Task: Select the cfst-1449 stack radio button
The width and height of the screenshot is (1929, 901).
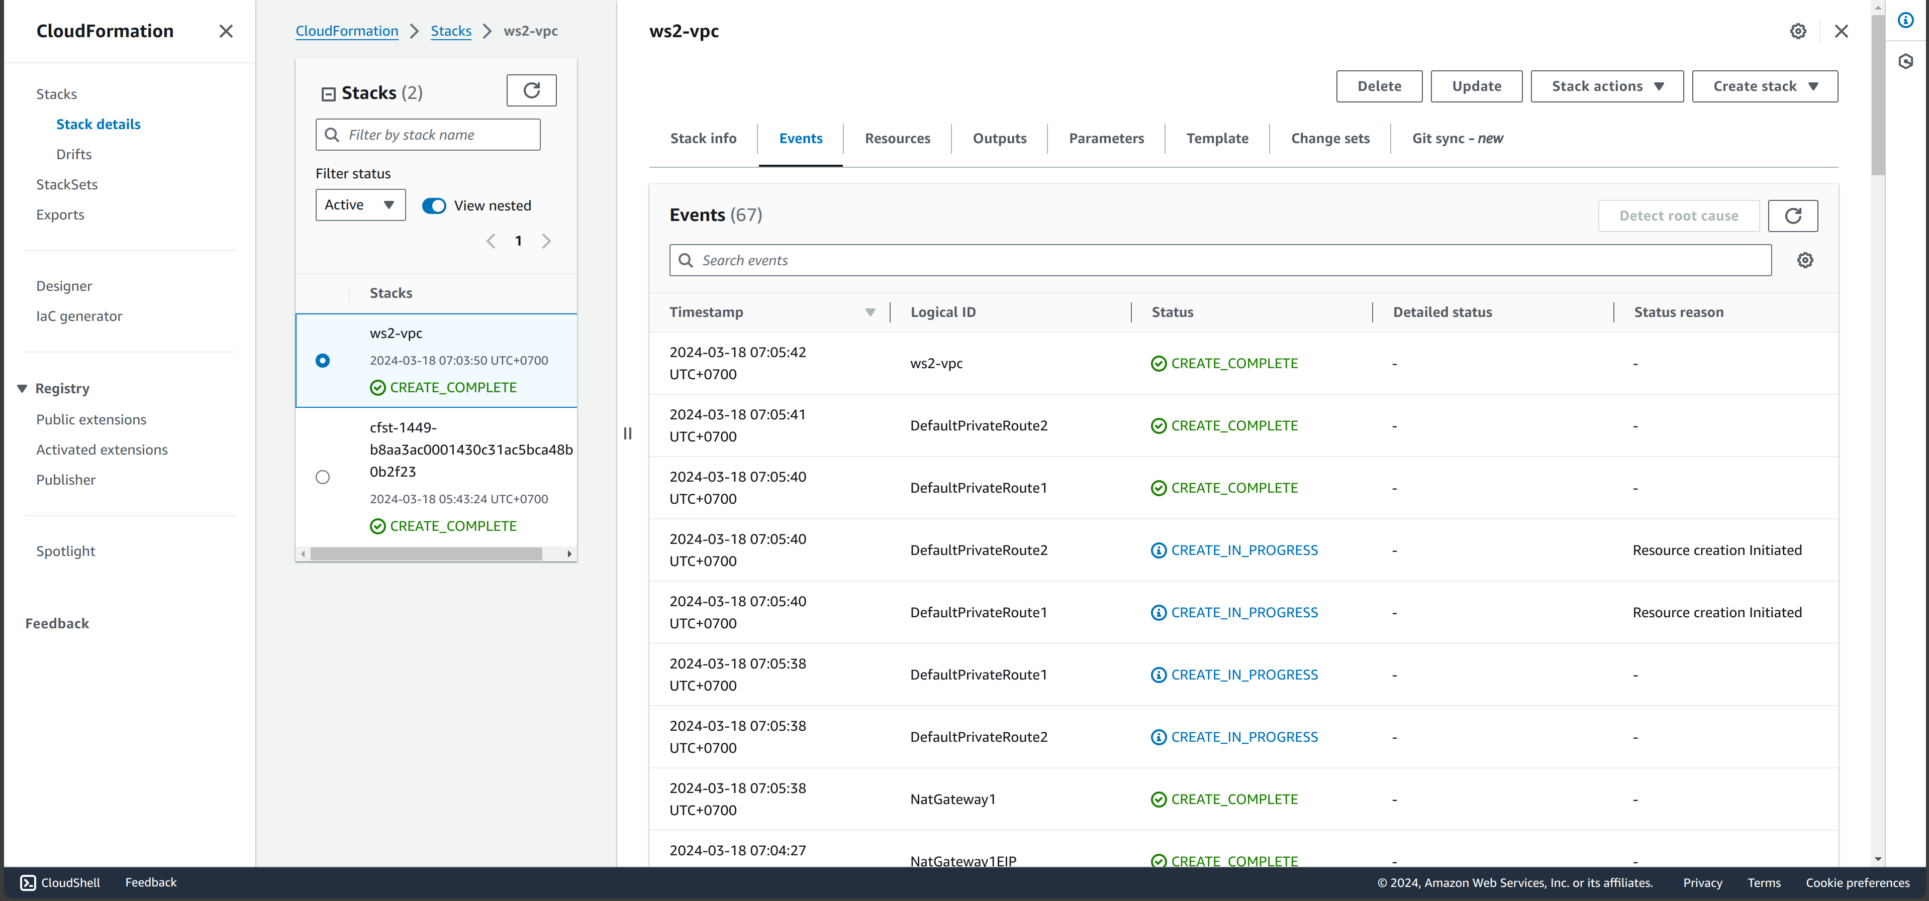Action: click(x=322, y=477)
